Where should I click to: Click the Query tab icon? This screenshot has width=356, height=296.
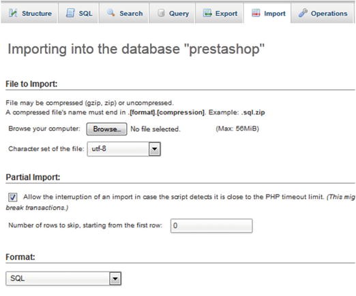pyautogui.click(x=161, y=13)
